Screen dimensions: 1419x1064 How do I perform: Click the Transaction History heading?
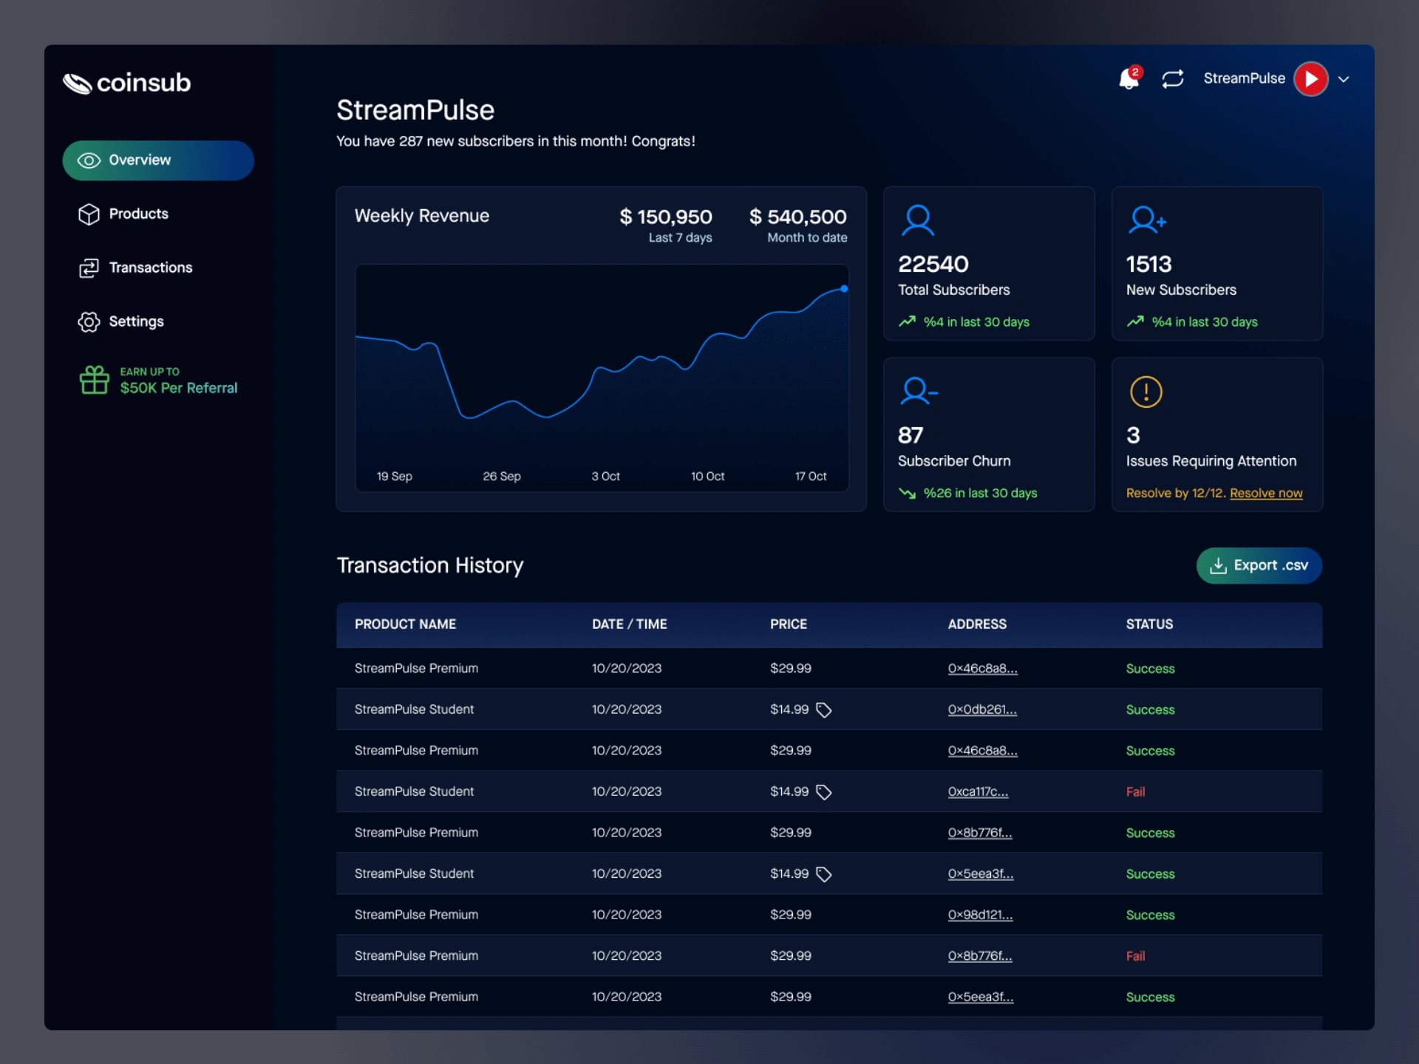(430, 566)
